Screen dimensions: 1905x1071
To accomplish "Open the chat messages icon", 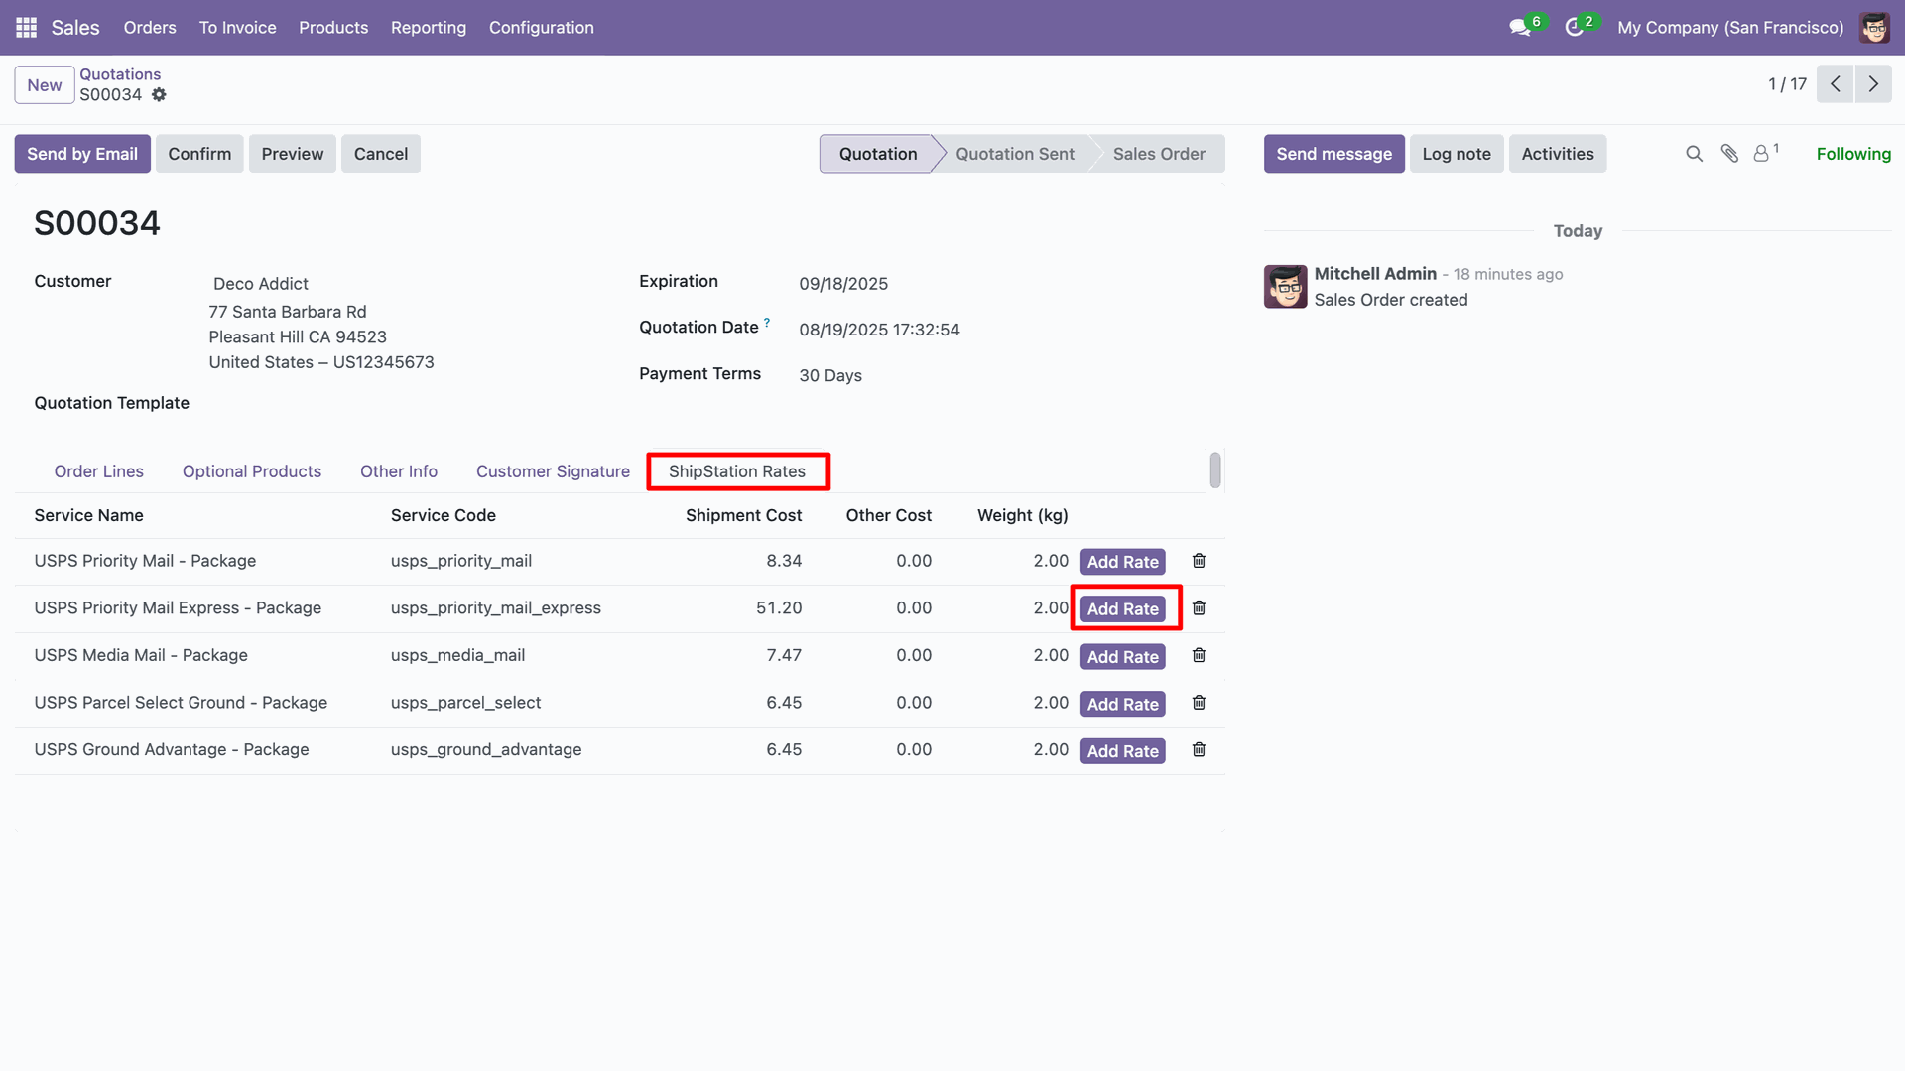I will [x=1519, y=28].
